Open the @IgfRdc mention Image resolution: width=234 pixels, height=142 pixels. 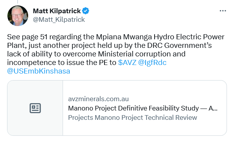(x=152, y=63)
